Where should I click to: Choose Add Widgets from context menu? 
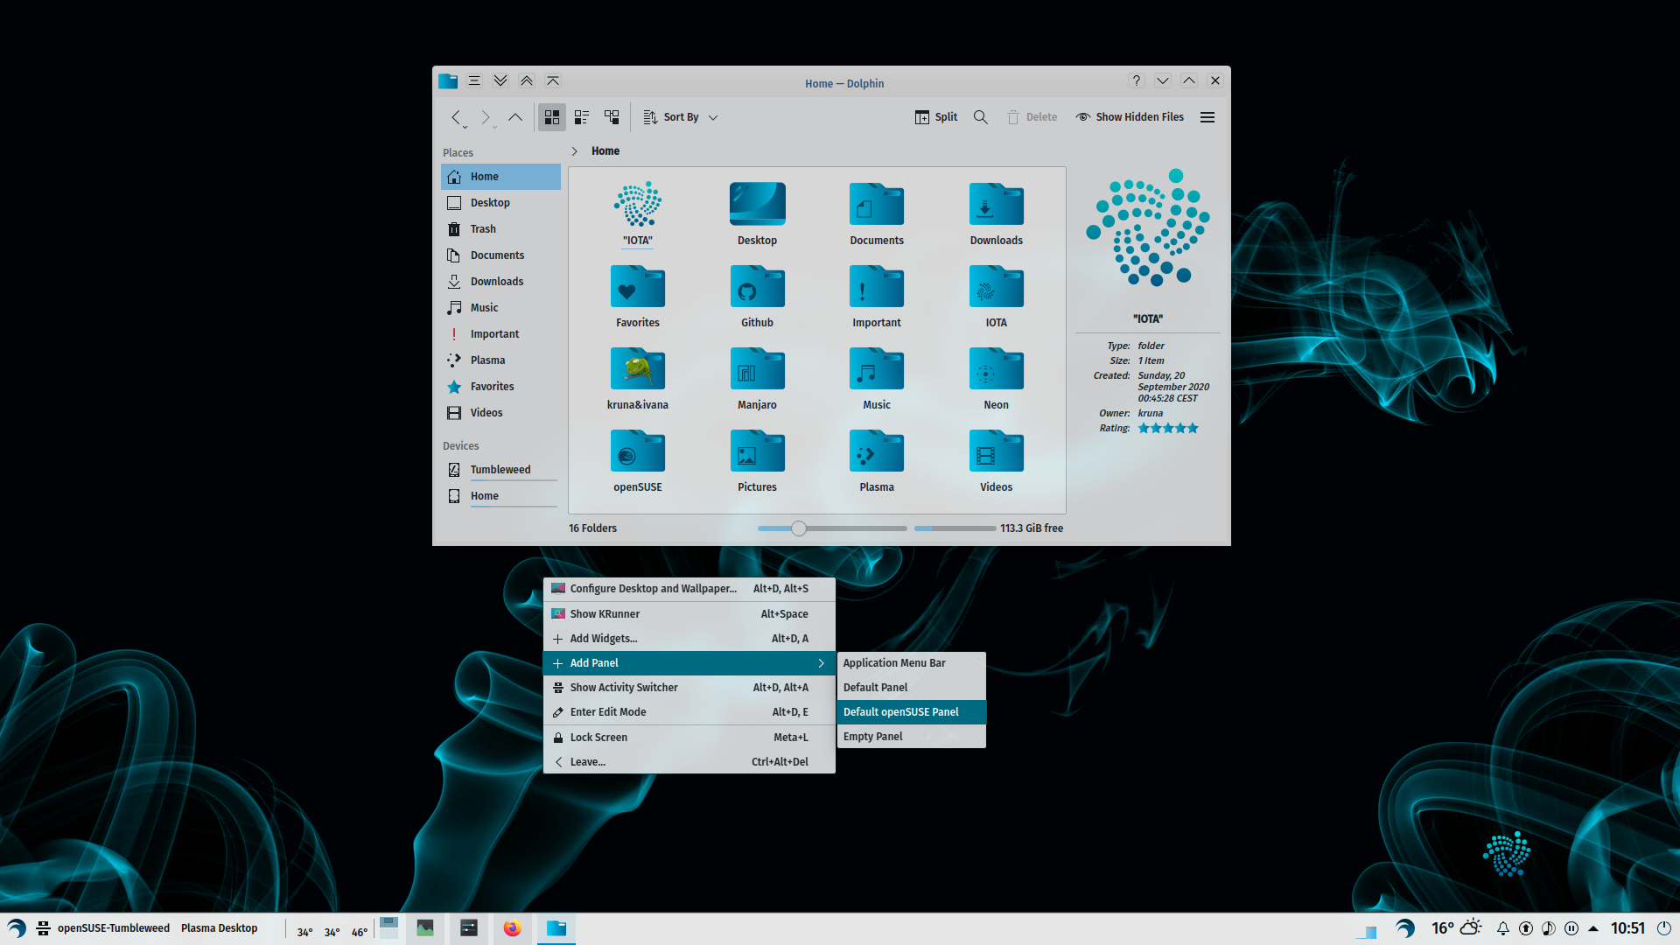click(689, 639)
